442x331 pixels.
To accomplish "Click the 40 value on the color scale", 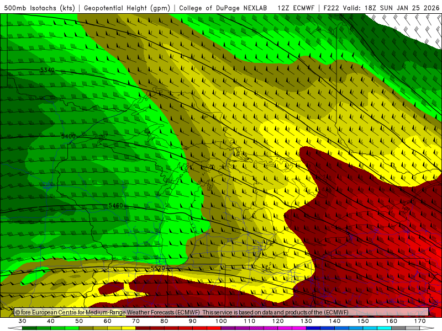I will coord(51,321).
